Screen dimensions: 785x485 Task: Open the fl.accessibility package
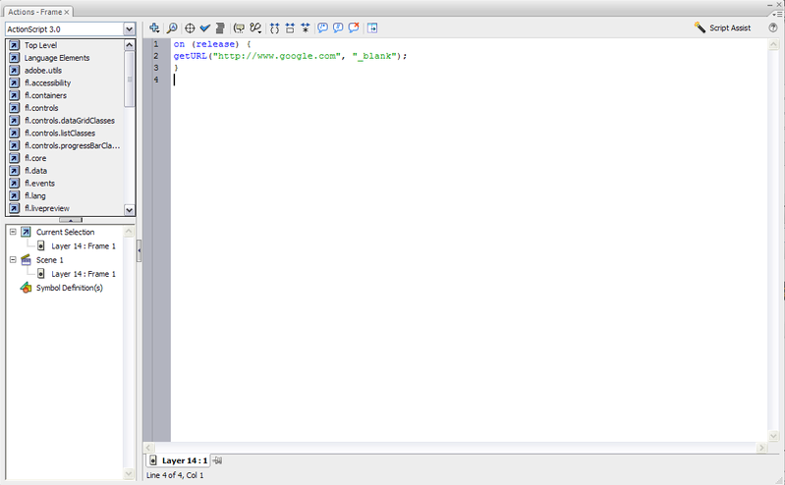tap(47, 82)
